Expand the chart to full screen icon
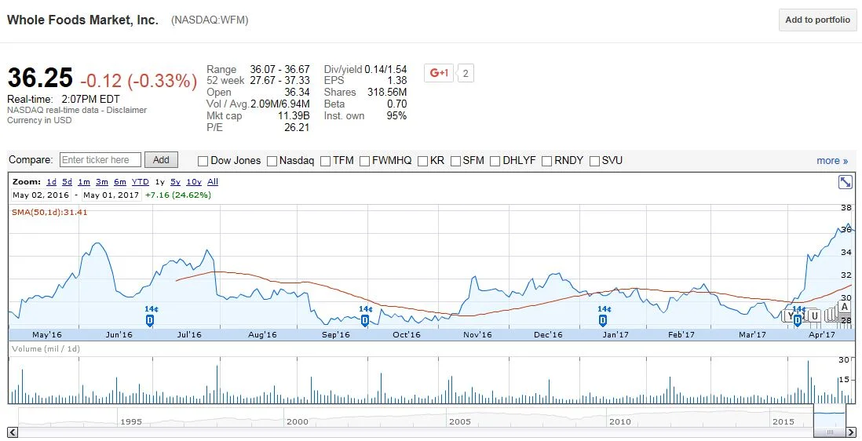 pyautogui.click(x=845, y=182)
